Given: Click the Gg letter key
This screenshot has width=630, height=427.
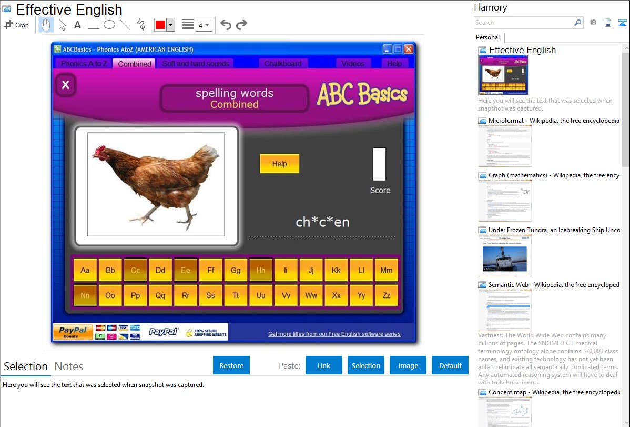Looking at the screenshot, I should point(236,270).
